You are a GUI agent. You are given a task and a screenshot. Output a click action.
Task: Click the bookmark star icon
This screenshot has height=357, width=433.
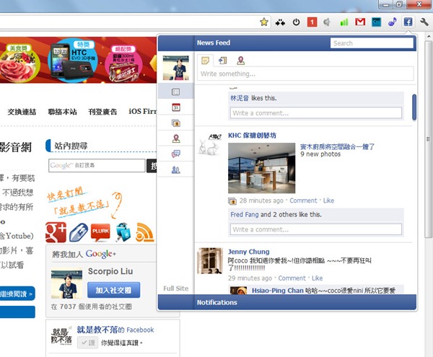[264, 22]
